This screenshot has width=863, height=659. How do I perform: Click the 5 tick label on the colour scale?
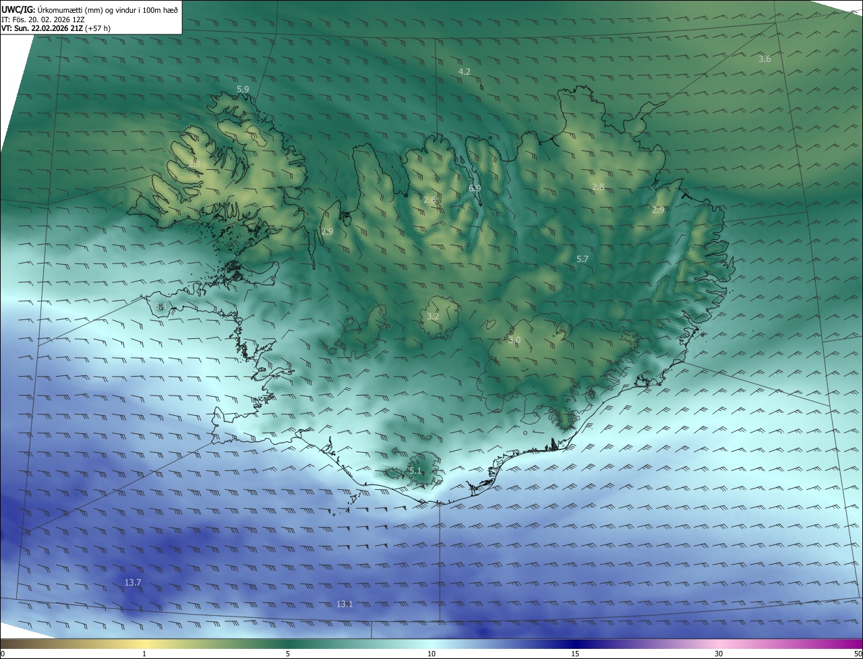tap(288, 654)
